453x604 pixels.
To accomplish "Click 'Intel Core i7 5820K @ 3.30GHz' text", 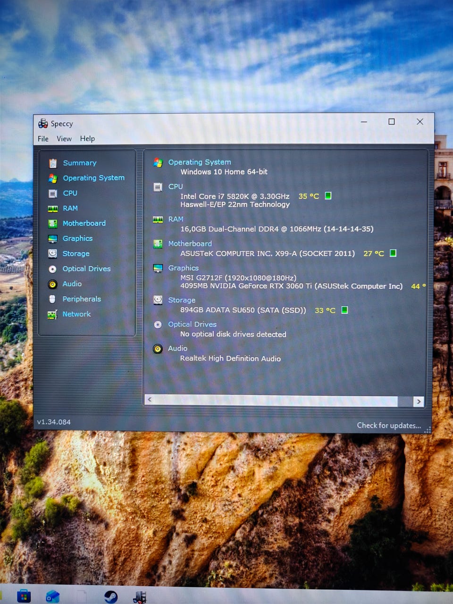I will pos(235,196).
